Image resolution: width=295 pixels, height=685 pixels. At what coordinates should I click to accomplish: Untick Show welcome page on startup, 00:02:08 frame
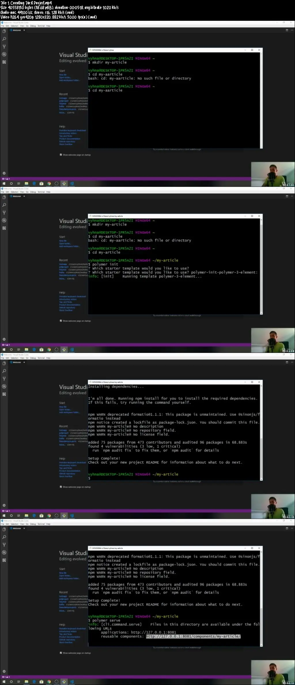[61, 321]
